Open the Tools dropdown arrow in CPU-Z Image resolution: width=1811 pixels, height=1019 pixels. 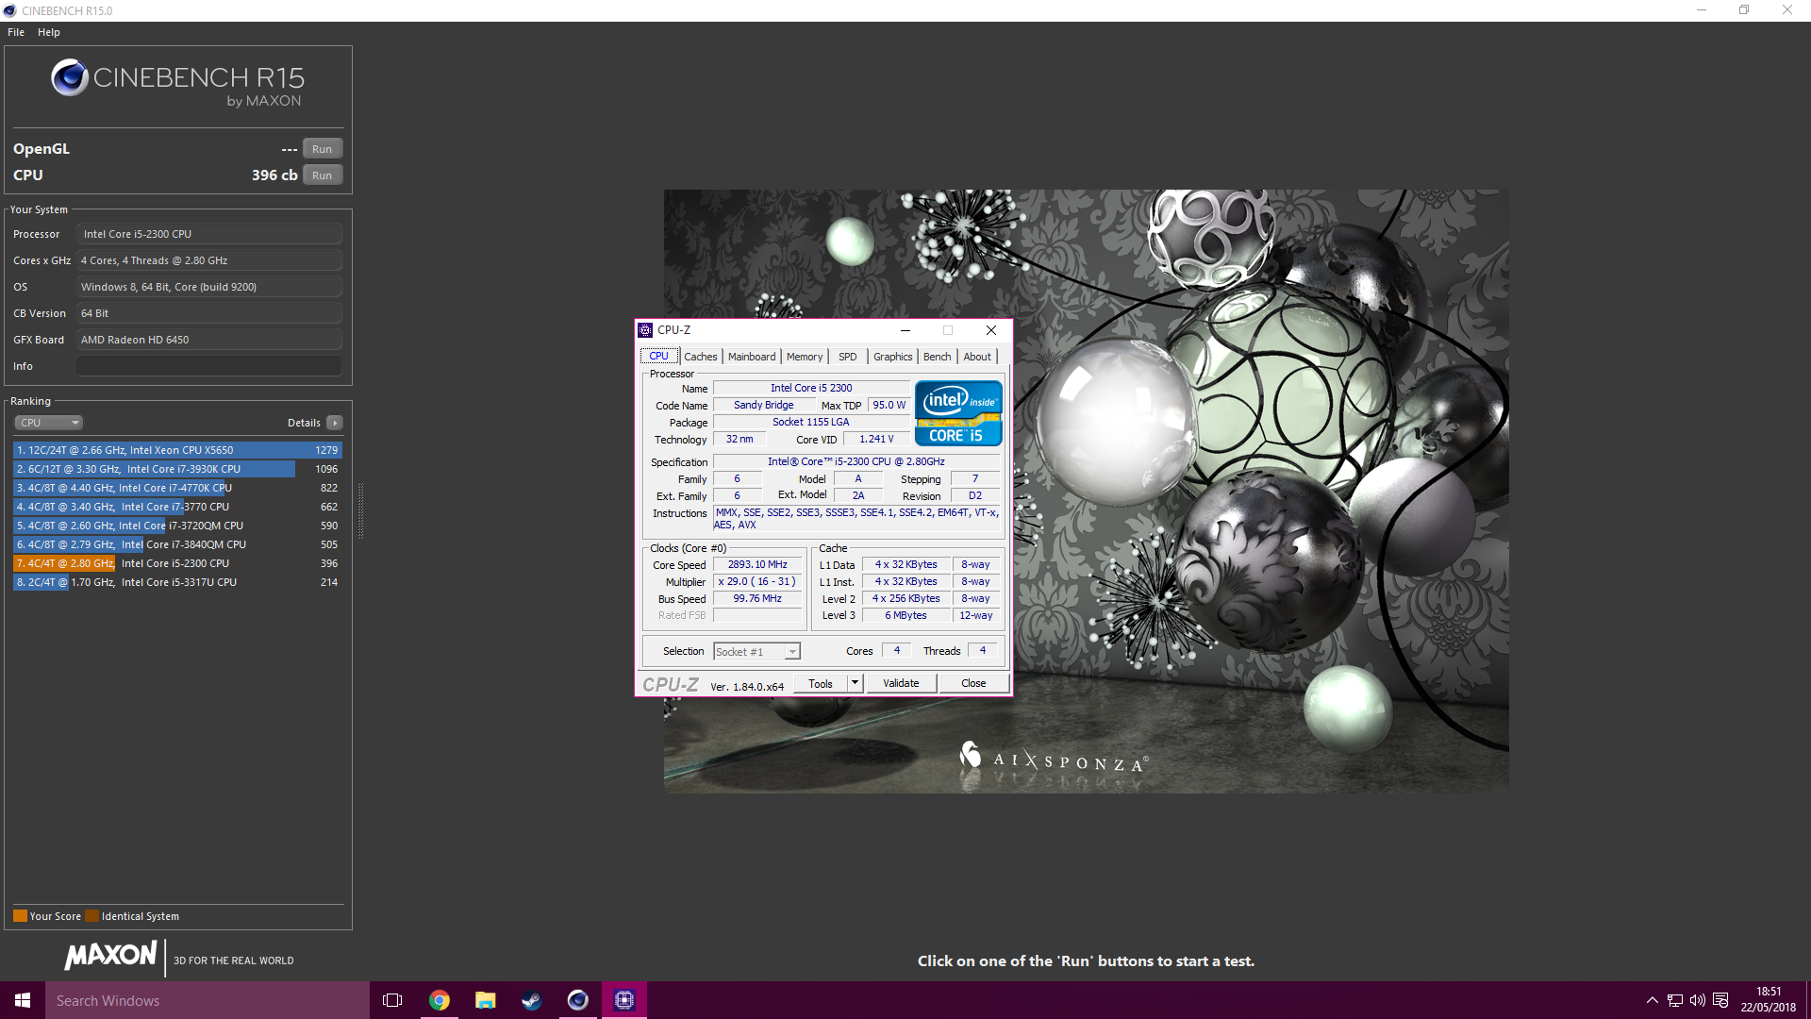coord(856,684)
